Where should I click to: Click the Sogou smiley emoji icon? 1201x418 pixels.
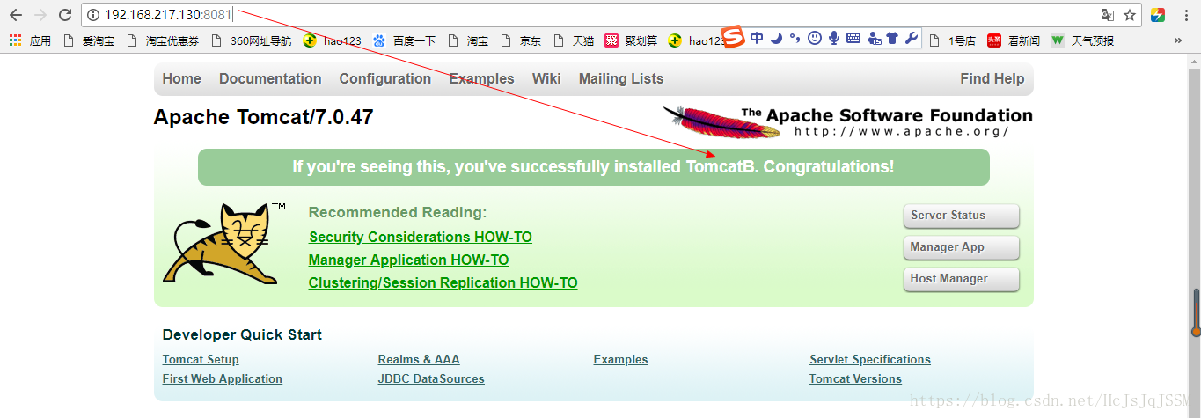815,38
